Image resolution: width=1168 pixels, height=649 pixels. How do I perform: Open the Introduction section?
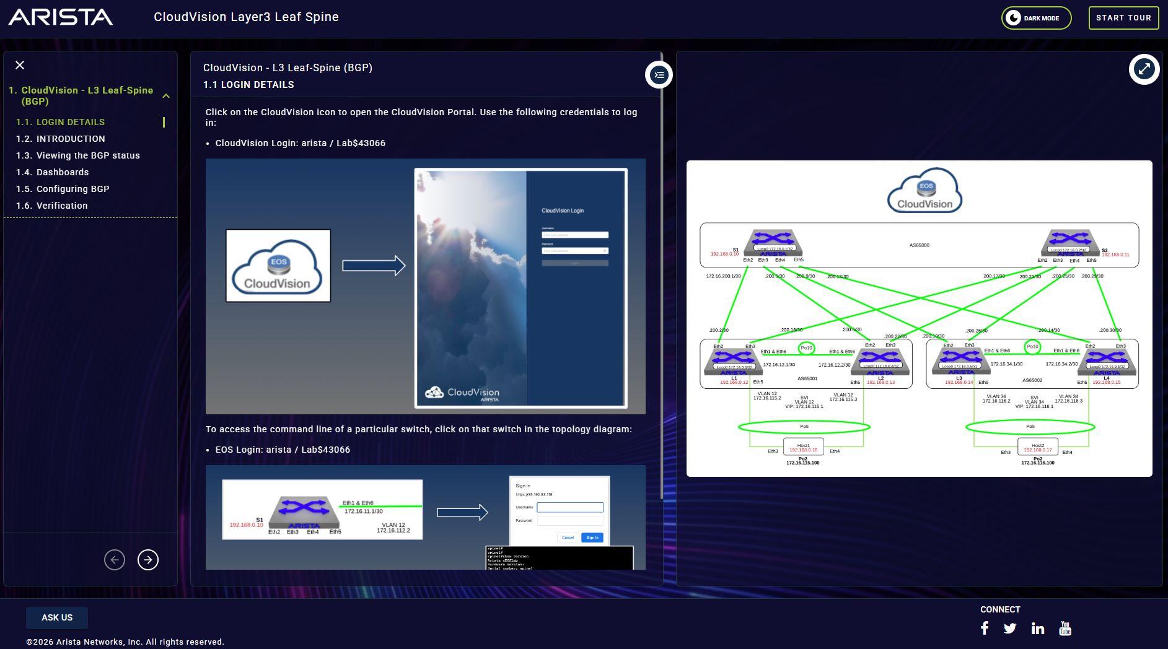pyautogui.click(x=70, y=139)
